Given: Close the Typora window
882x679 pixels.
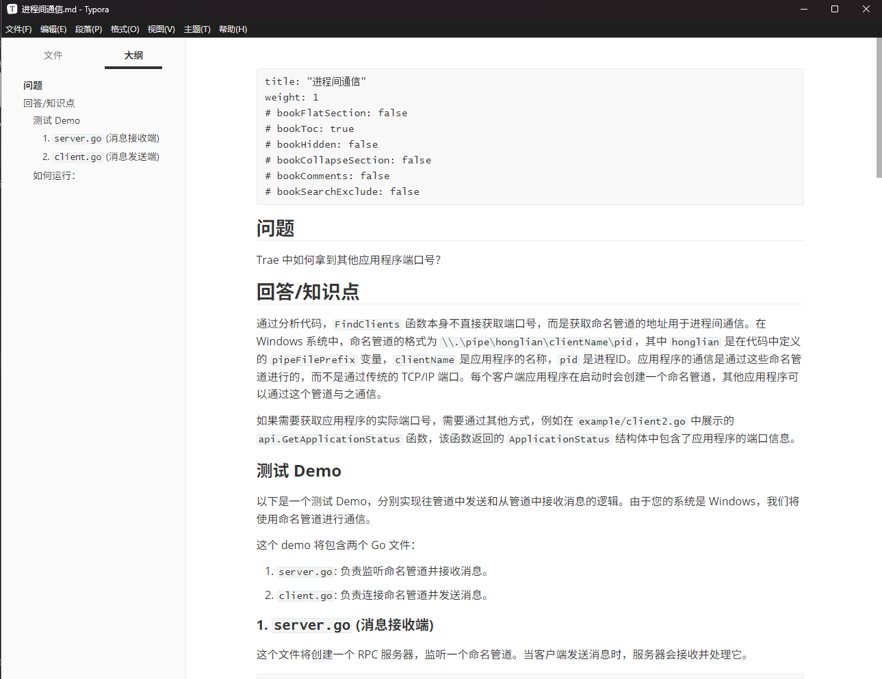Looking at the screenshot, I should (x=866, y=10).
